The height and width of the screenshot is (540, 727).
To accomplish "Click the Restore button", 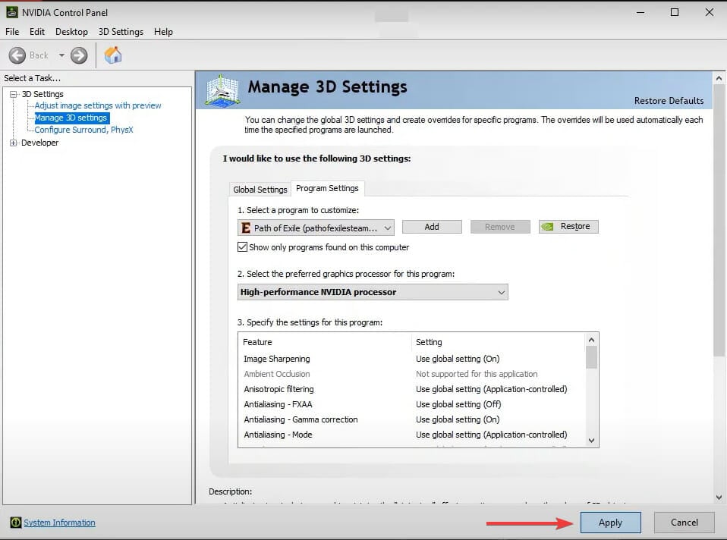I will pos(568,227).
